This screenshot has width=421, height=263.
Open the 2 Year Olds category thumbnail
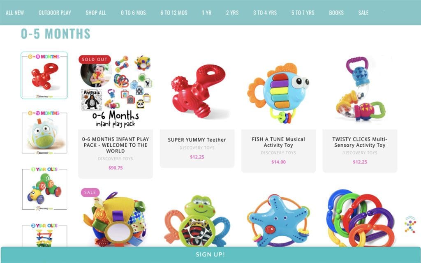click(x=44, y=235)
